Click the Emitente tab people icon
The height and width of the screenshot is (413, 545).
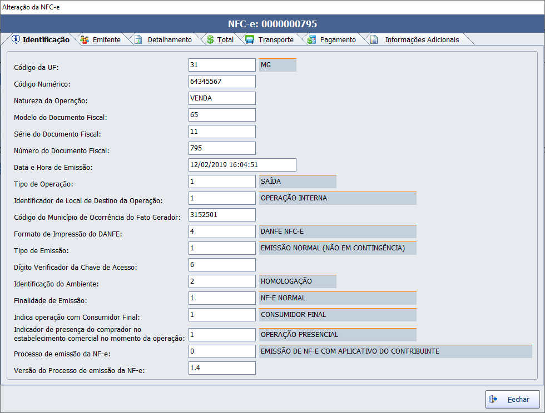85,39
